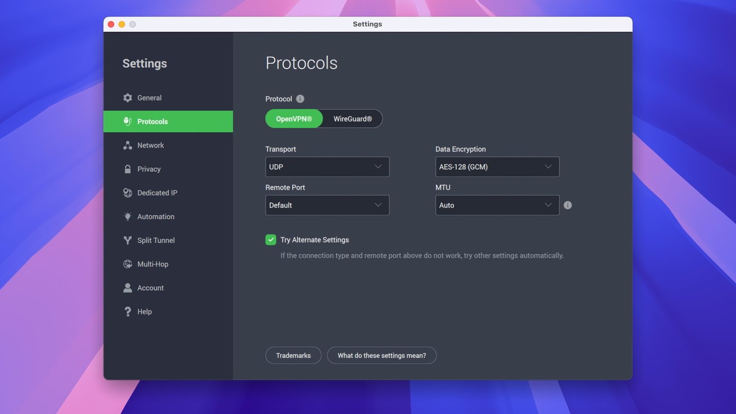Viewport: 736px width, 414px height.
Task: Click the info icon beside the MTU dropdown
Action: pos(568,205)
